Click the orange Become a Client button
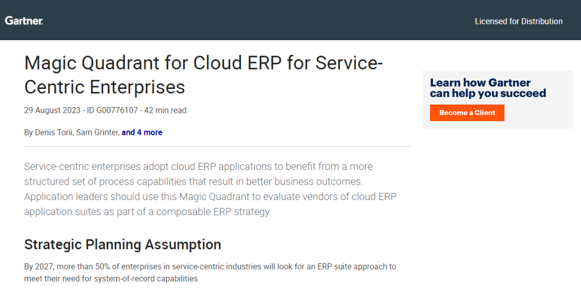581x299 pixels. (467, 113)
